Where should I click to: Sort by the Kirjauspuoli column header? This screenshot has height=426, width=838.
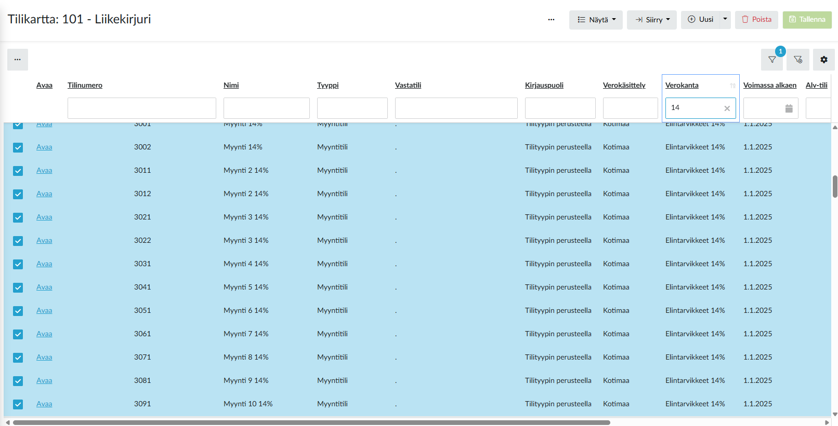tap(544, 85)
